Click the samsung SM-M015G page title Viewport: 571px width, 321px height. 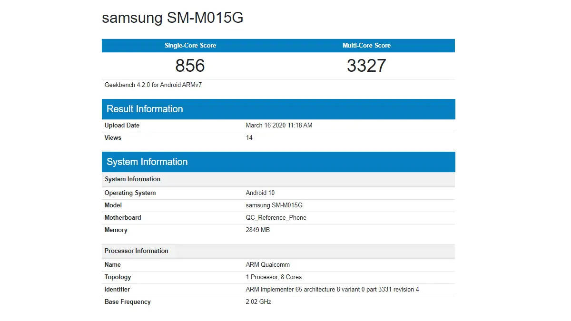tap(173, 18)
